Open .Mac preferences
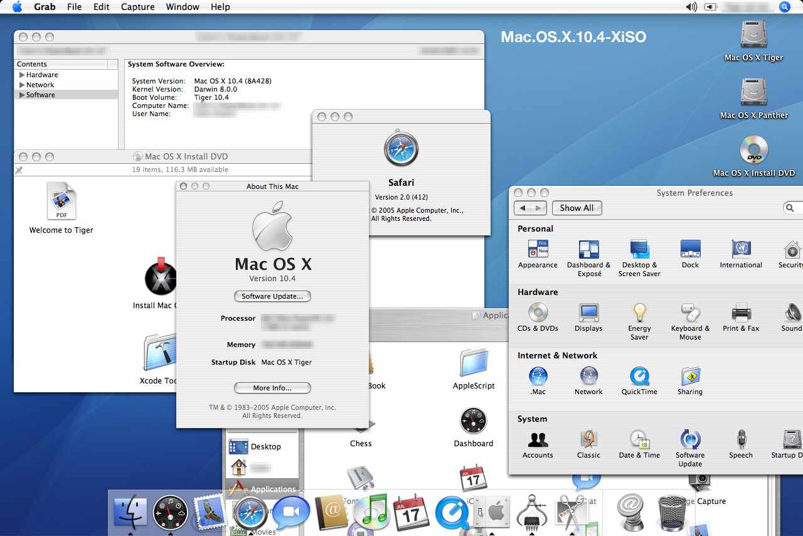 pyautogui.click(x=538, y=381)
